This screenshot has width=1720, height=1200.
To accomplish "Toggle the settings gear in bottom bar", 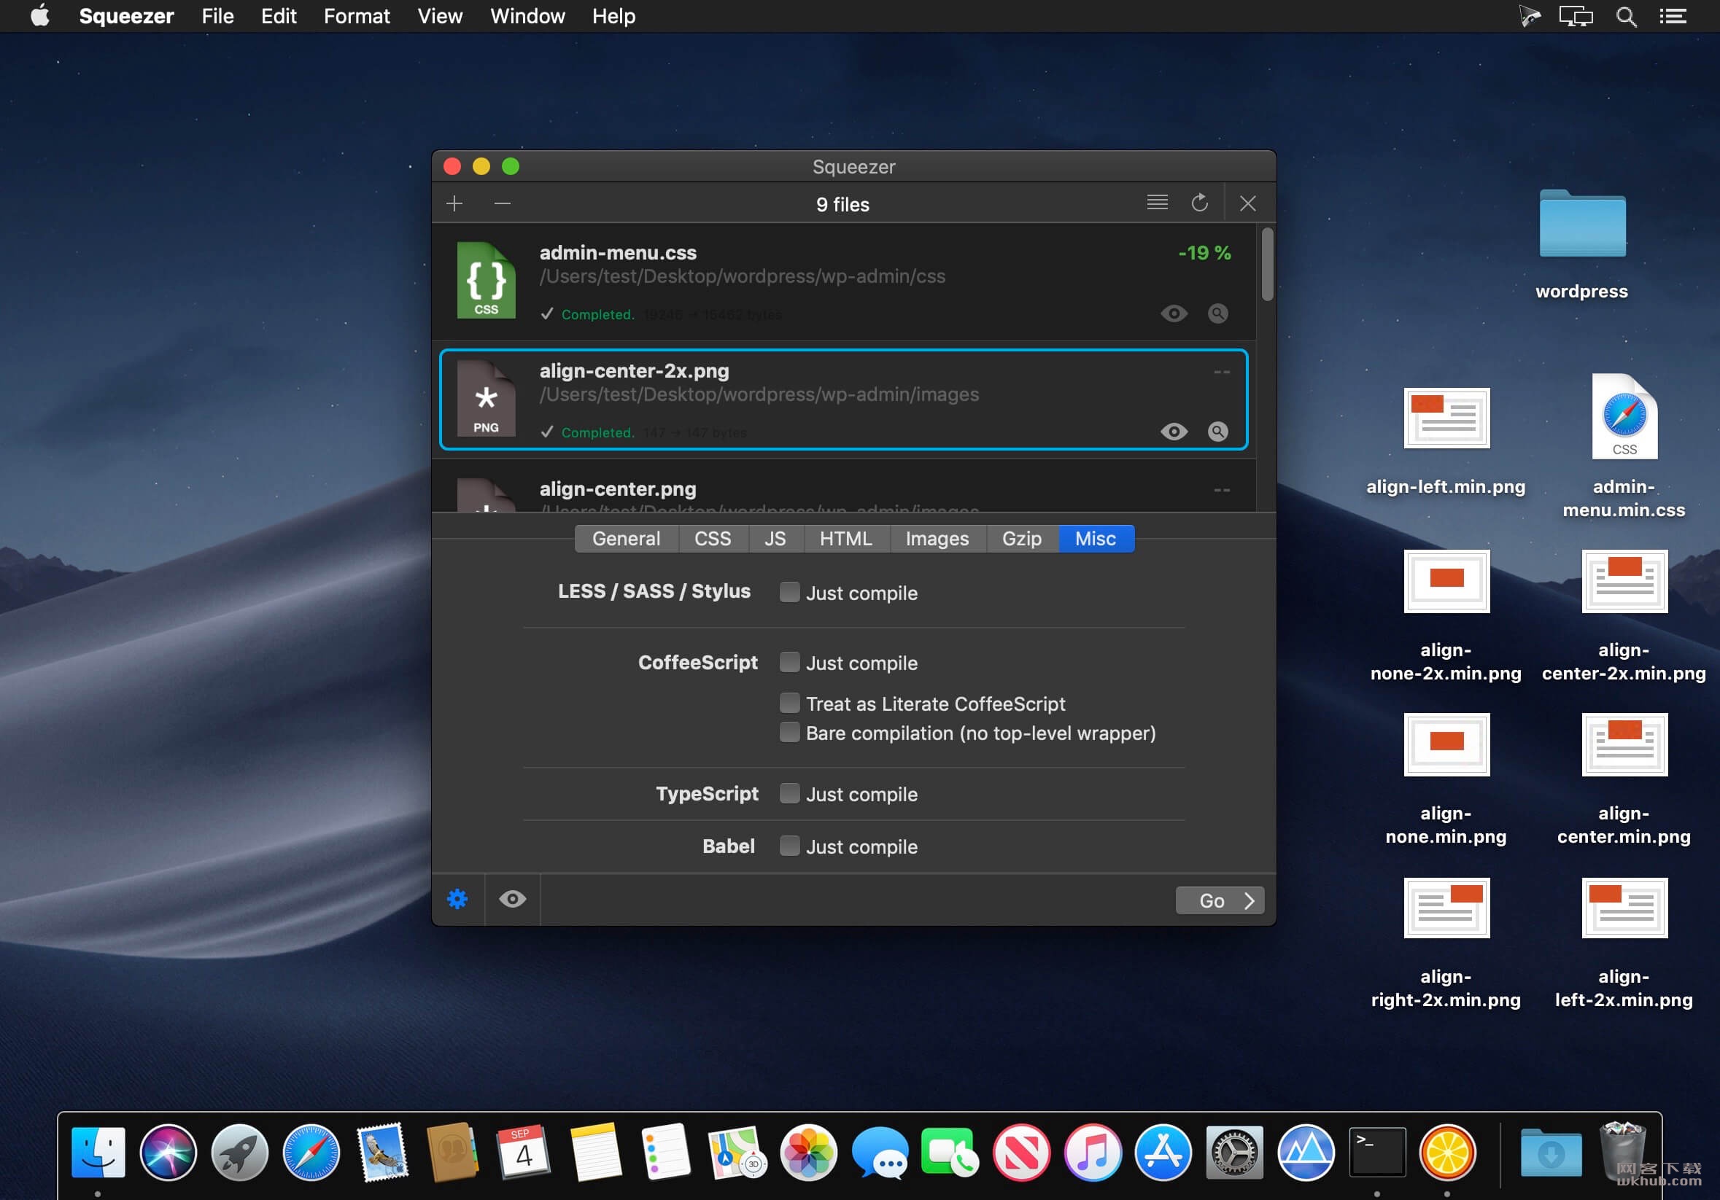I will click(457, 899).
